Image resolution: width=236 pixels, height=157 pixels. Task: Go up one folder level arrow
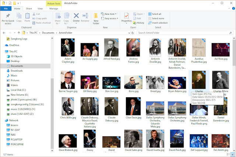pos(19,33)
